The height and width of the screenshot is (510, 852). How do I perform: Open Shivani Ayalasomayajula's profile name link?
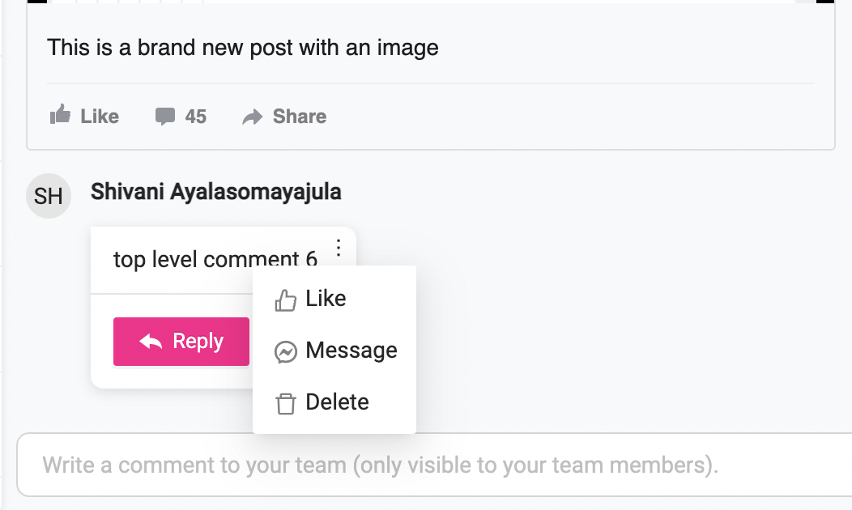[215, 192]
